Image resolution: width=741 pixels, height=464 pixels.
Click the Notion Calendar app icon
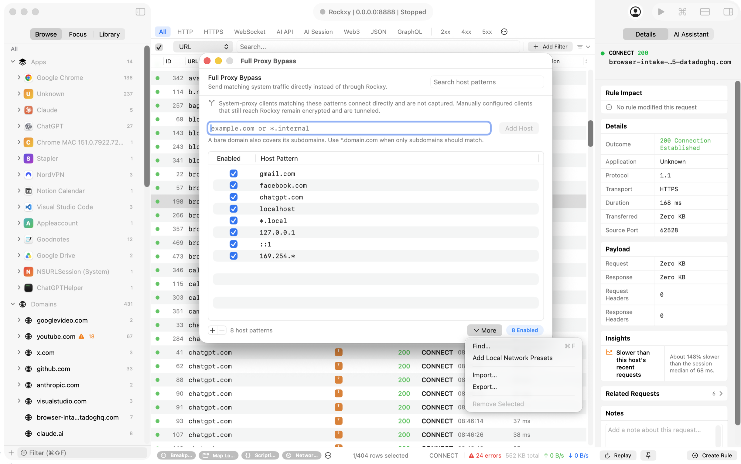point(28,191)
